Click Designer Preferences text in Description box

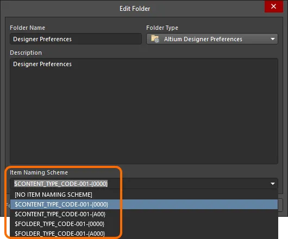[42, 64]
